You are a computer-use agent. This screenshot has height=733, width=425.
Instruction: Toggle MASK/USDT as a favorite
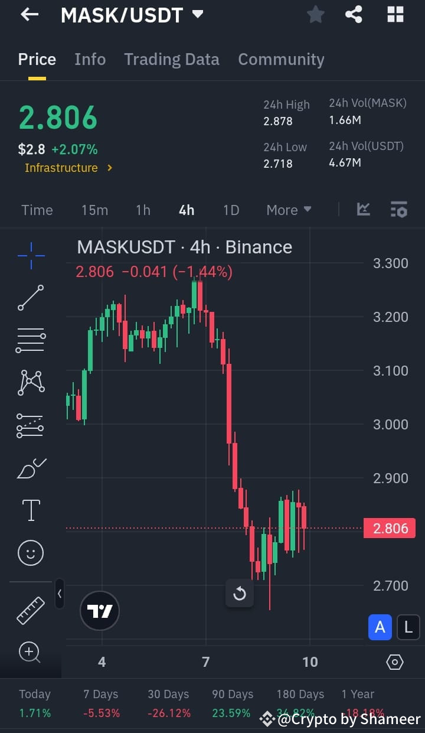tap(315, 14)
